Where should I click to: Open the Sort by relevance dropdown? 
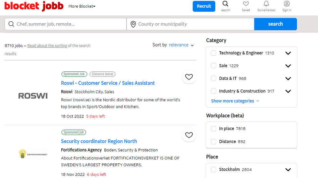pyautogui.click(x=181, y=45)
